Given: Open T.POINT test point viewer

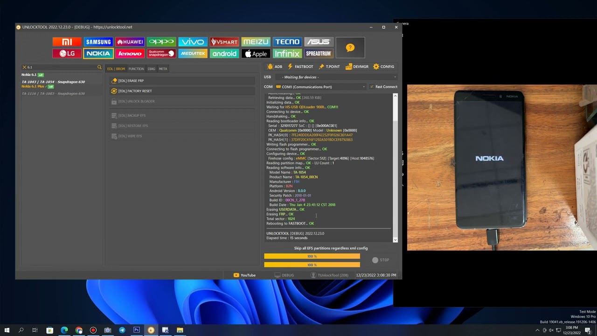Looking at the screenshot, I should click(x=329, y=67).
